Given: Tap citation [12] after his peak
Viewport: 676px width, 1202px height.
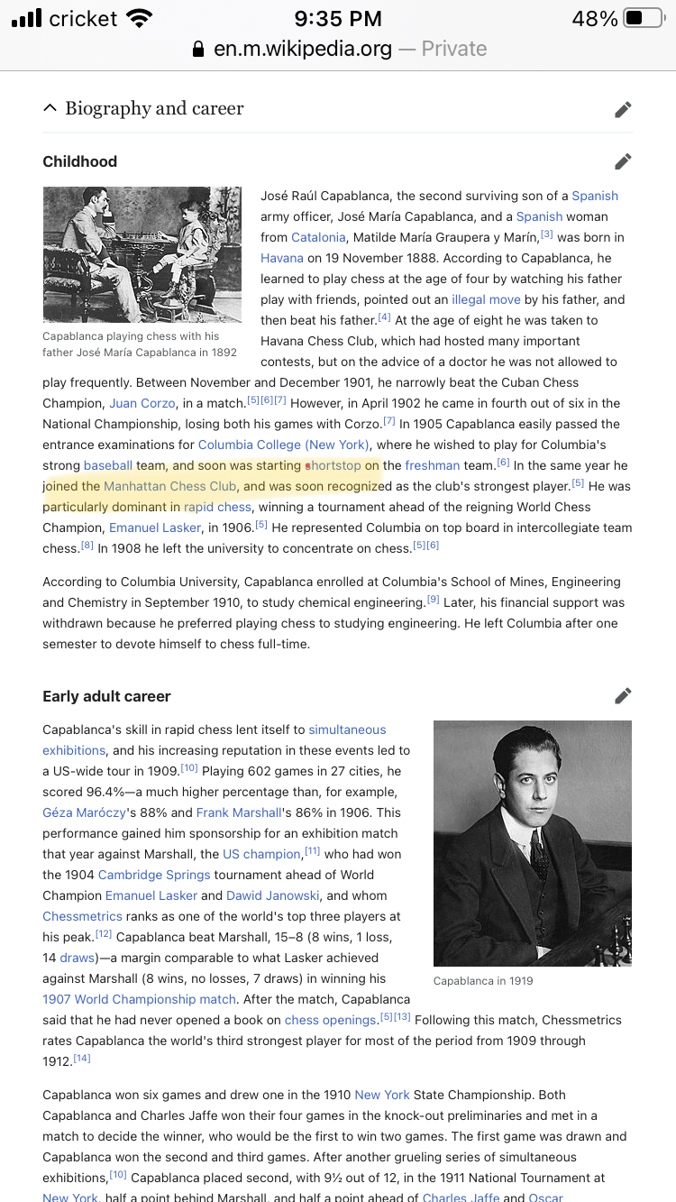Looking at the screenshot, I should click(104, 934).
